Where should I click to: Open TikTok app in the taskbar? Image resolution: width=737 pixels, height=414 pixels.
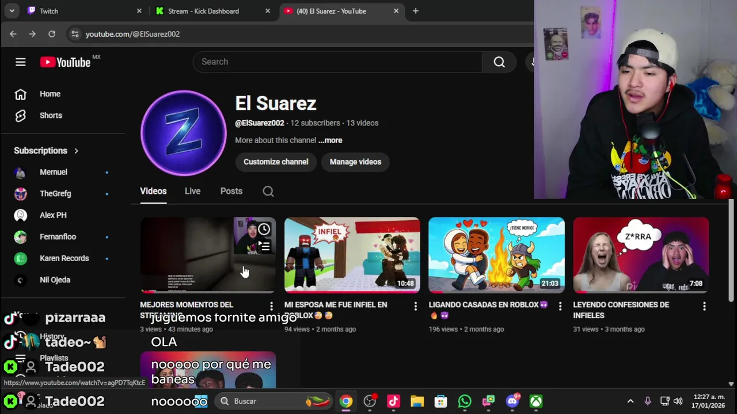point(393,401)
